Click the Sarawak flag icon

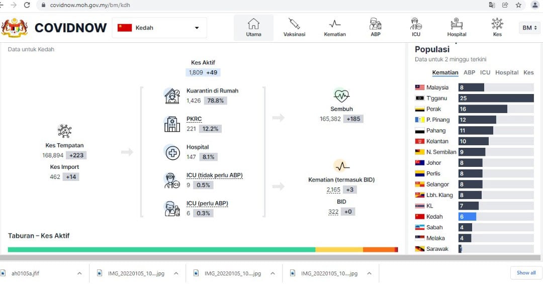(420, 249)
